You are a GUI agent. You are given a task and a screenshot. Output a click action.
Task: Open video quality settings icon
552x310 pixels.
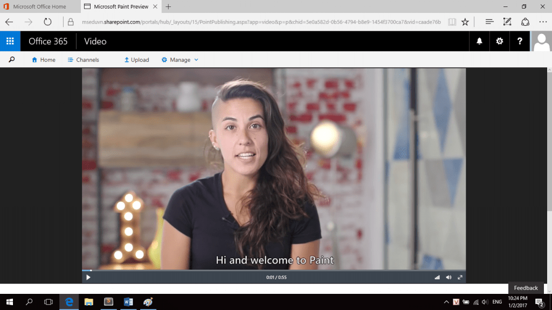tap(437, 277)
